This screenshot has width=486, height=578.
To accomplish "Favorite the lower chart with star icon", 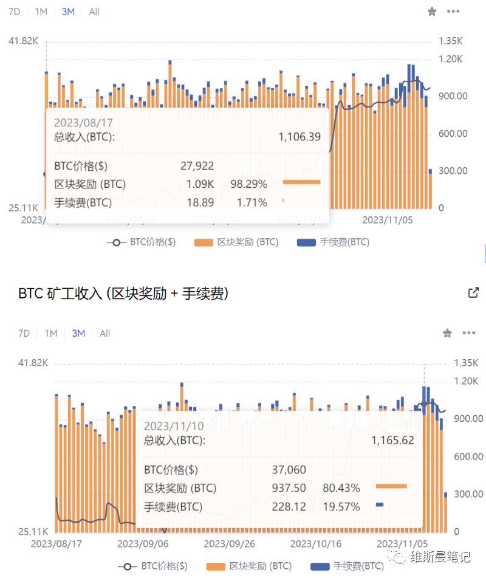I will [447, 333].
